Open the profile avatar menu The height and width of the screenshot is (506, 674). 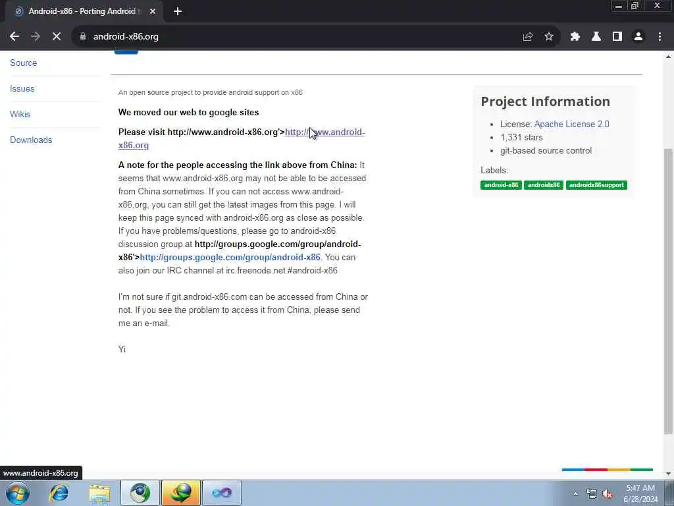[638, 37]
